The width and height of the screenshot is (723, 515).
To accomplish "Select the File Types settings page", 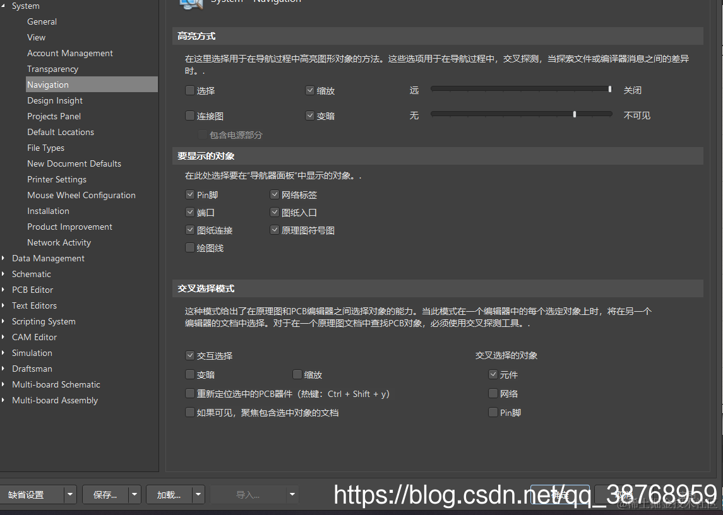I will click(x=47, y=148).
